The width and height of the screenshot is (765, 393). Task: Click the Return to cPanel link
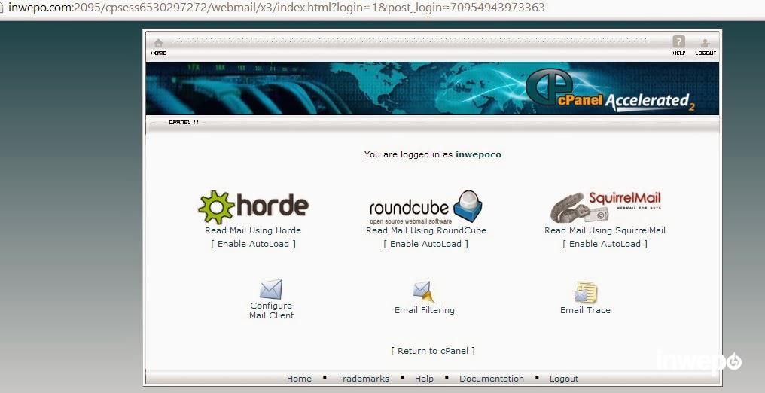tap(433, 351)
